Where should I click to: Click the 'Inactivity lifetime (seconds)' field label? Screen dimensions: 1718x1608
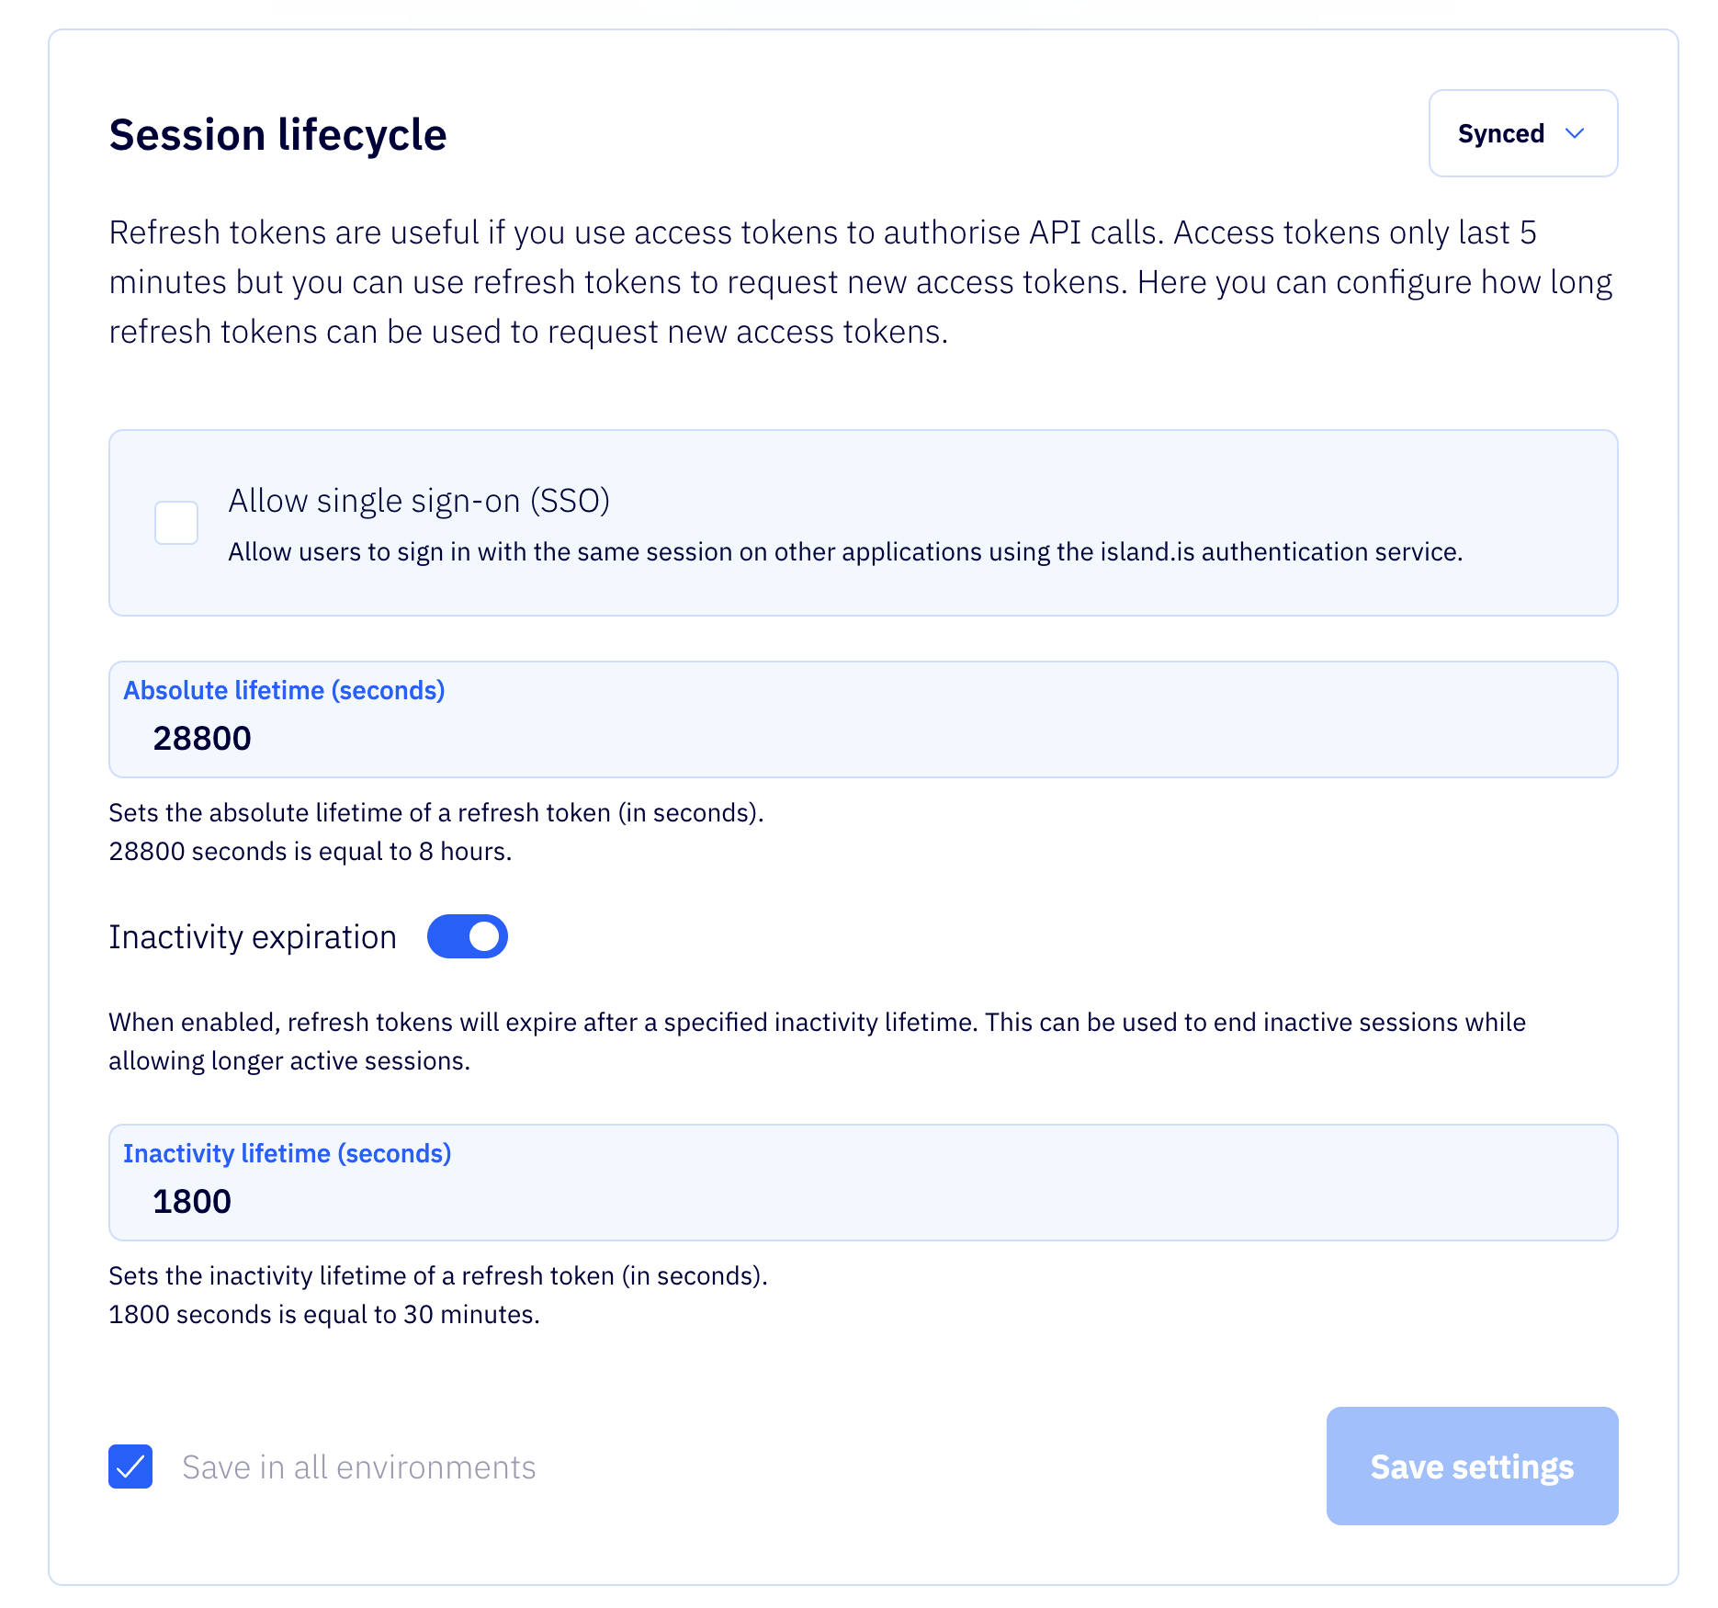[x=288, y=1154]
